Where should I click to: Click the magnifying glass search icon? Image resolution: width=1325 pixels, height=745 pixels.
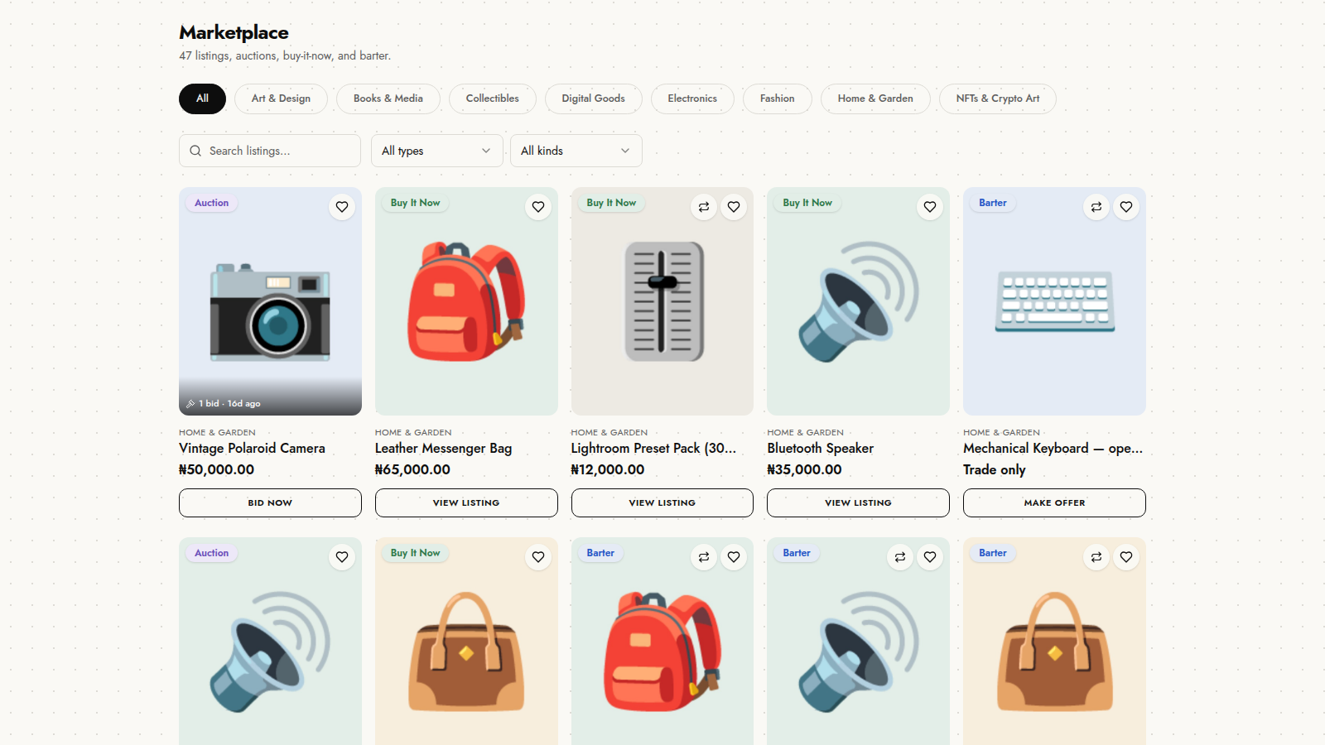tap(195, 151)
